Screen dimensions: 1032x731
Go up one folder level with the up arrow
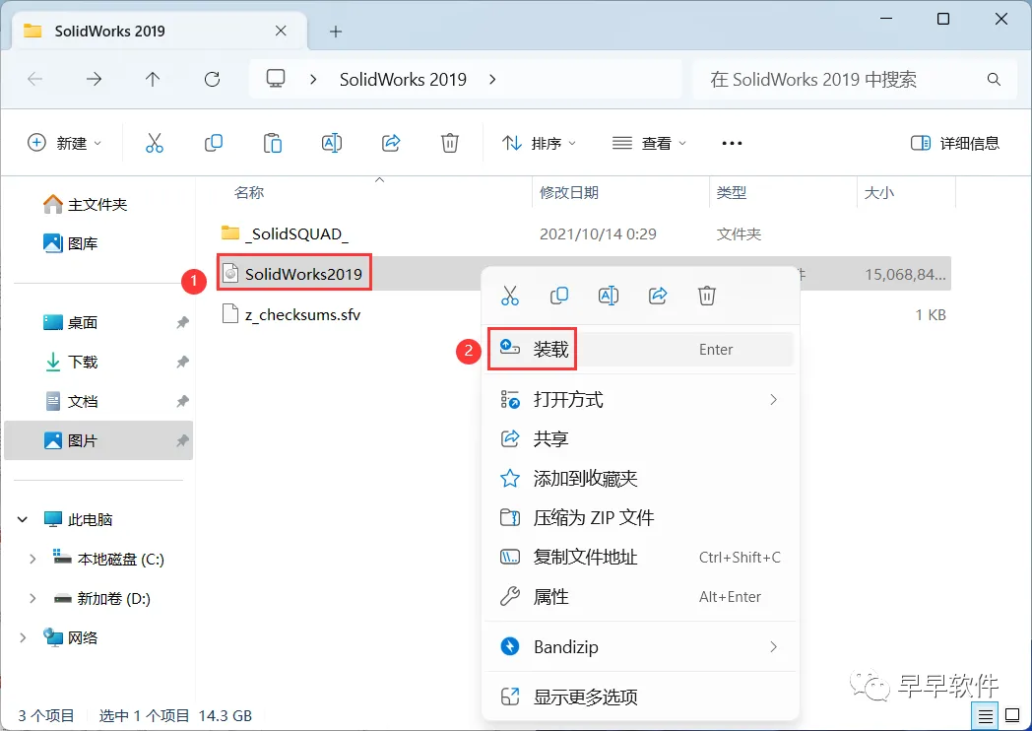(153, 80)
